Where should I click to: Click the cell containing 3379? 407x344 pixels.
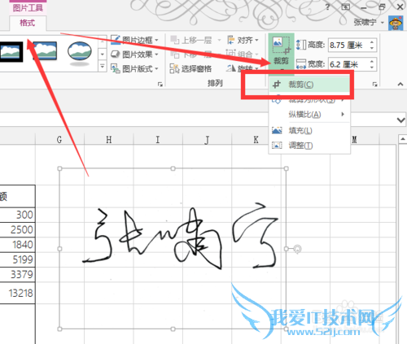[17, 275]
